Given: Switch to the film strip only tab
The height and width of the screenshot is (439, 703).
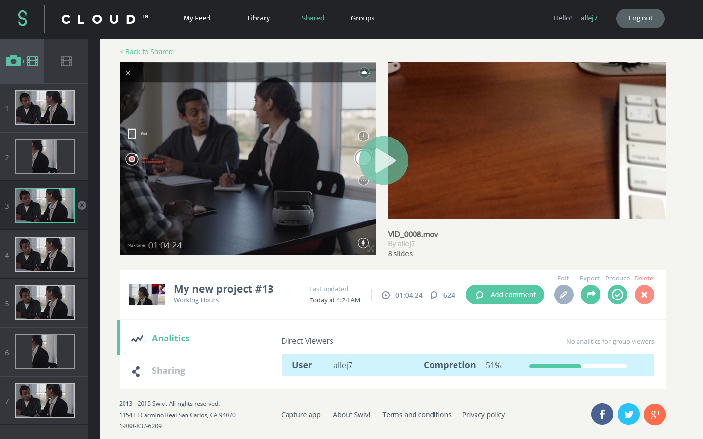Looking at the screenshot, I should point(66,61).
